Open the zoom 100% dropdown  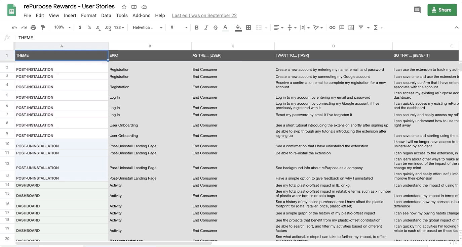63,28
